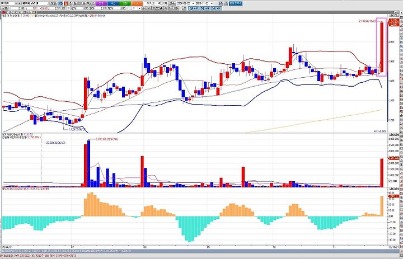Click the volume indicator label in middle pane
The width and height of the screenshot is (403, 259).
pyautogui.click(x=17, y=134)
